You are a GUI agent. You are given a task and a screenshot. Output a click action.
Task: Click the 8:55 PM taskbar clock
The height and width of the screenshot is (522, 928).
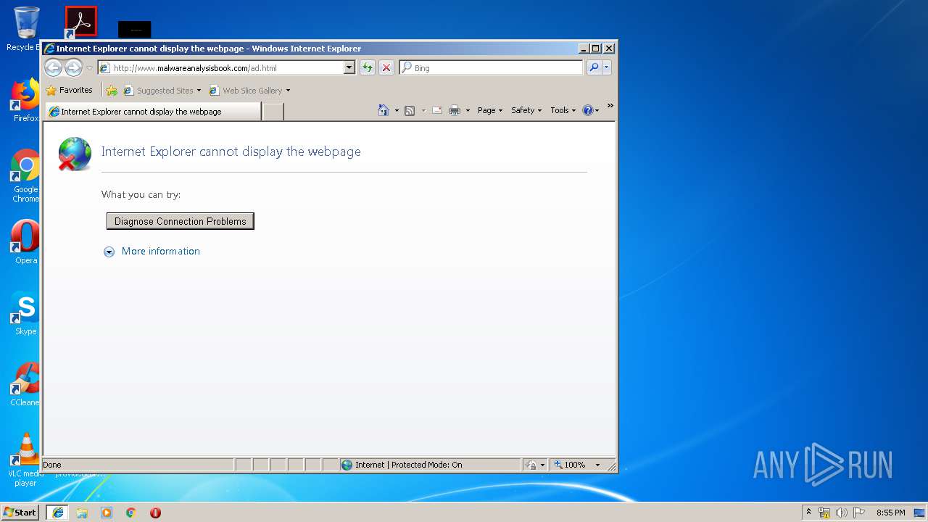890,513
